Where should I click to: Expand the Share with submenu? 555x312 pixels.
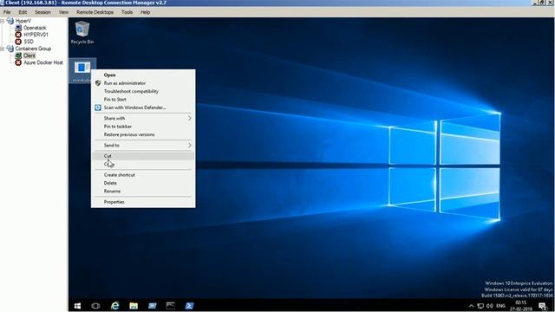(143, 118)
